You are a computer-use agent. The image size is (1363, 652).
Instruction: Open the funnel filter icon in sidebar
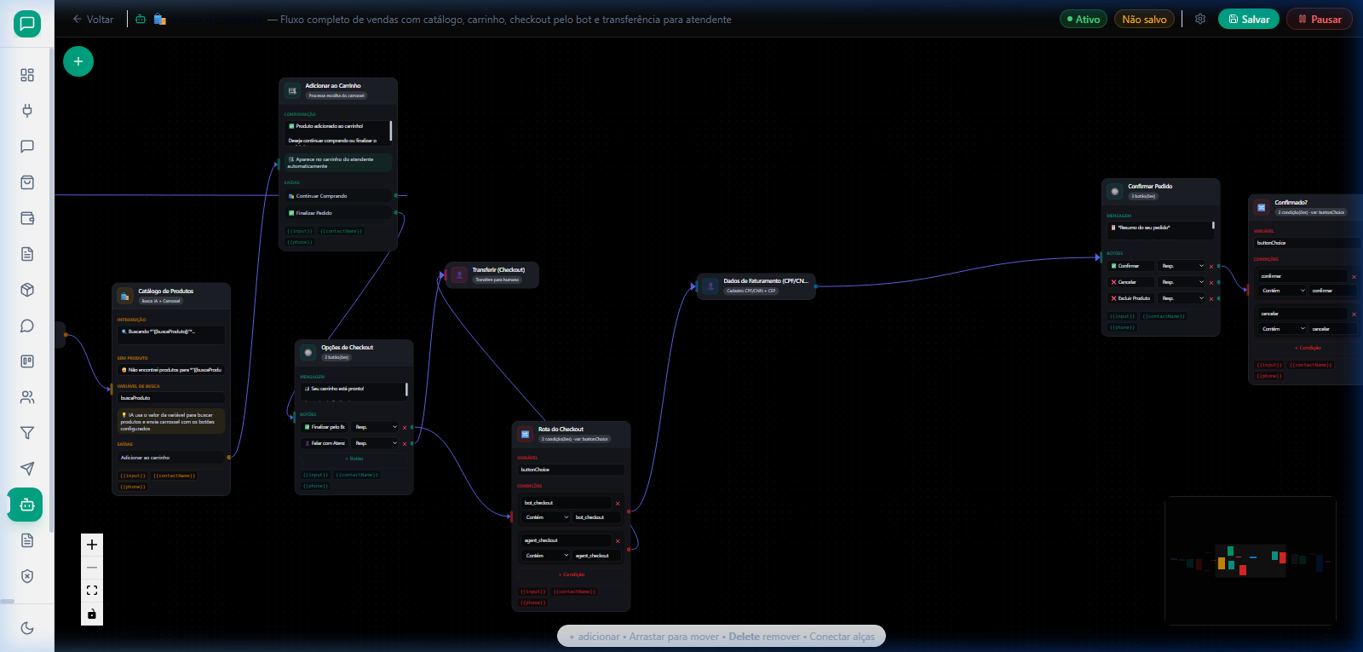click(27, 433)
